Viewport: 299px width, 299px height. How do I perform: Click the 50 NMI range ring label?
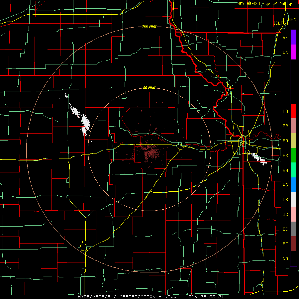click(149, 88)
